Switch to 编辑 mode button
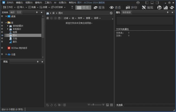 (148, 7)
